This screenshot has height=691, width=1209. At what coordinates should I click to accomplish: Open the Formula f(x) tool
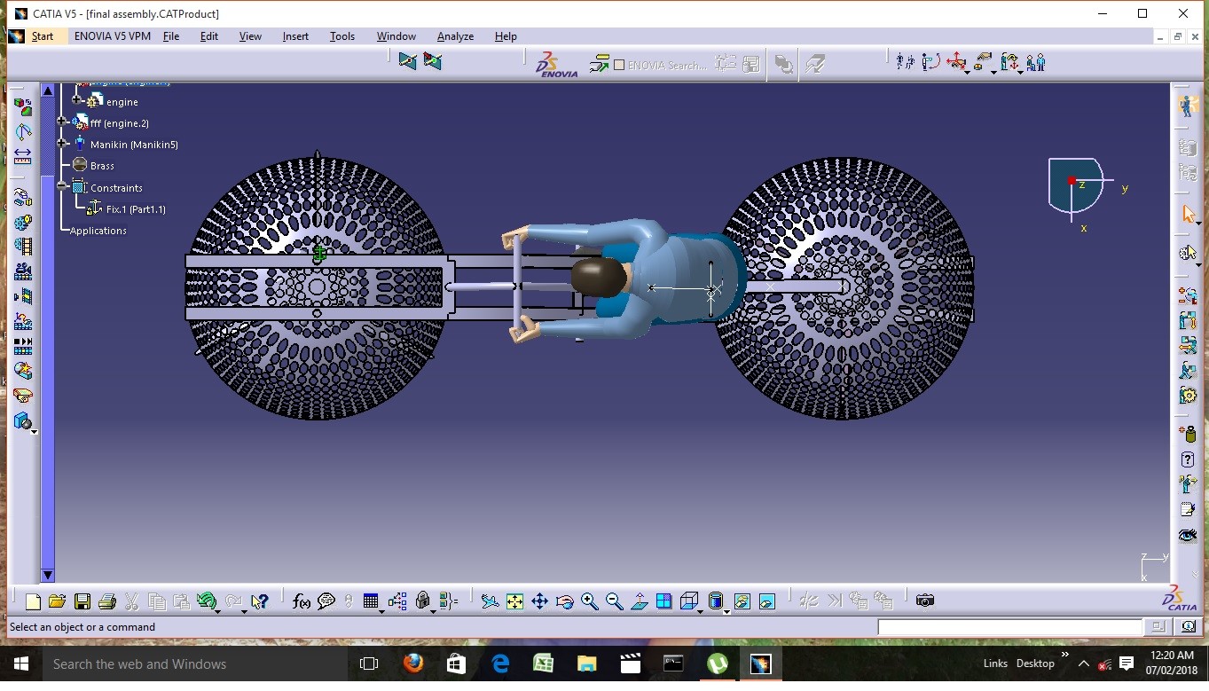coord(302,601)
